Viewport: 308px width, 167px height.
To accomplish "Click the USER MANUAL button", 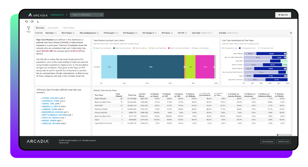I will pyautogui.click(x=267, y=142).
